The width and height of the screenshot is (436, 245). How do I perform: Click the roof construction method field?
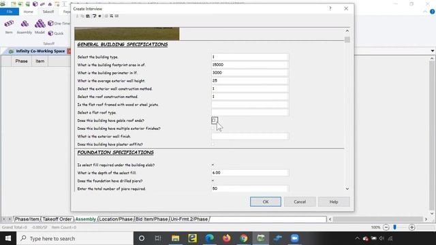pyautogui.click(x=250, y=97)
